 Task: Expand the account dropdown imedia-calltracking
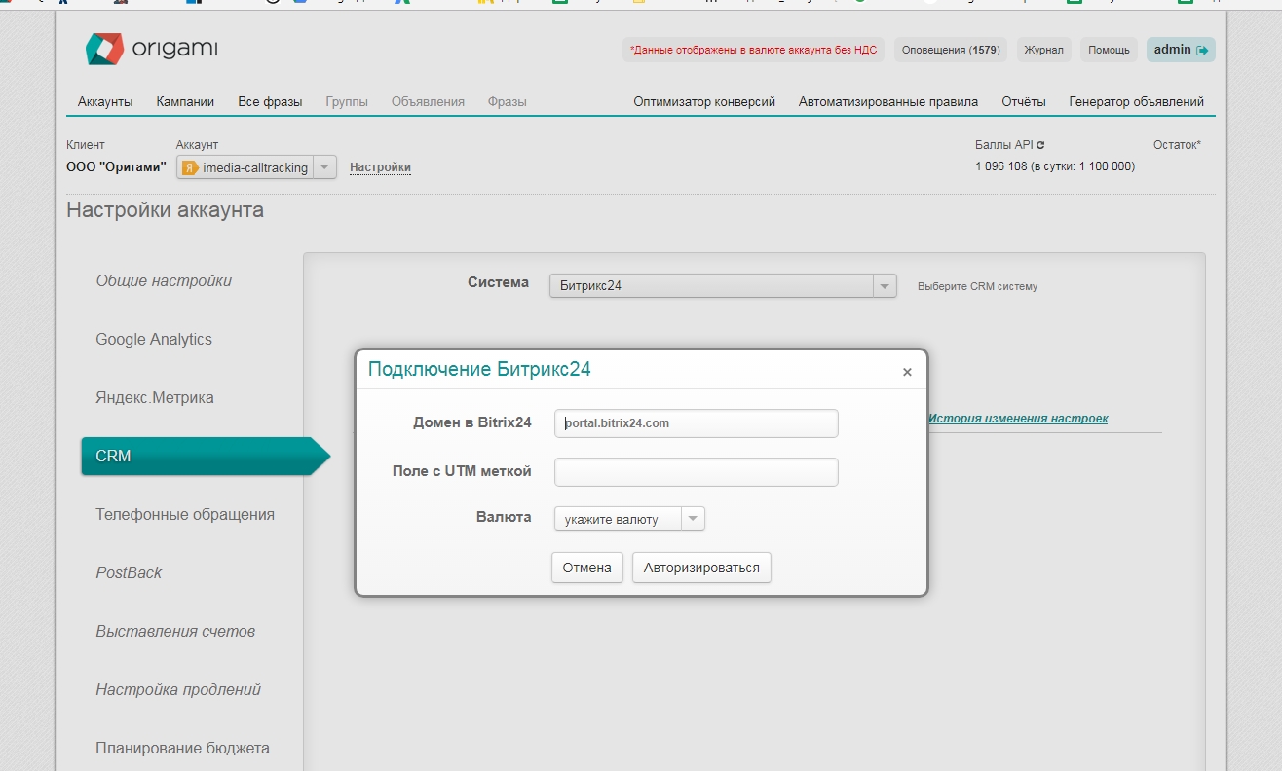click(325, 167)
